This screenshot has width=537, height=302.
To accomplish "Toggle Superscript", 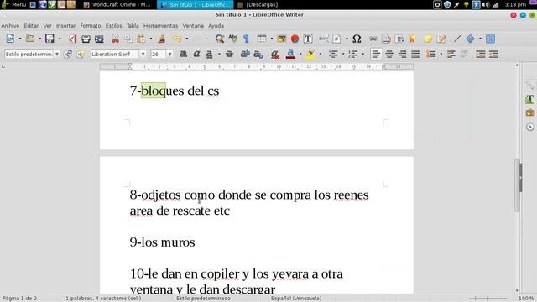I will point(245,54).
